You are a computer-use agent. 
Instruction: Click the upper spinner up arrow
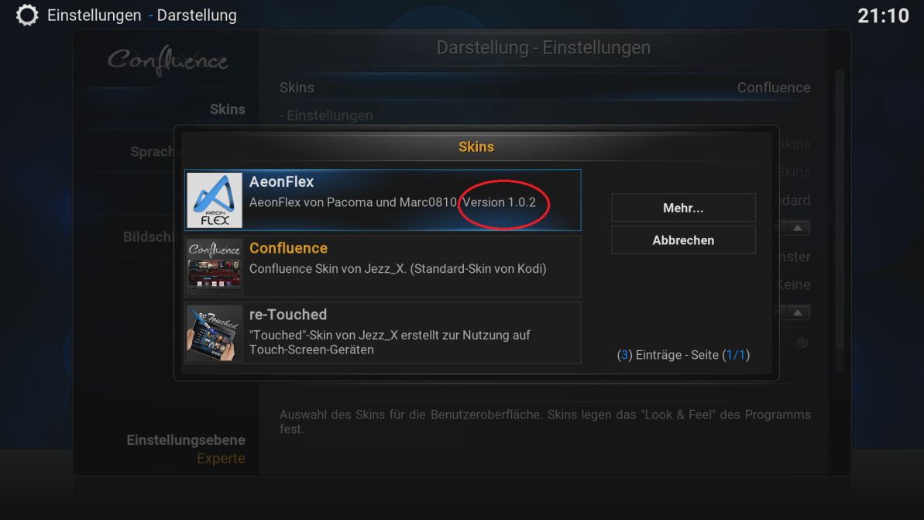click(797, 228)
